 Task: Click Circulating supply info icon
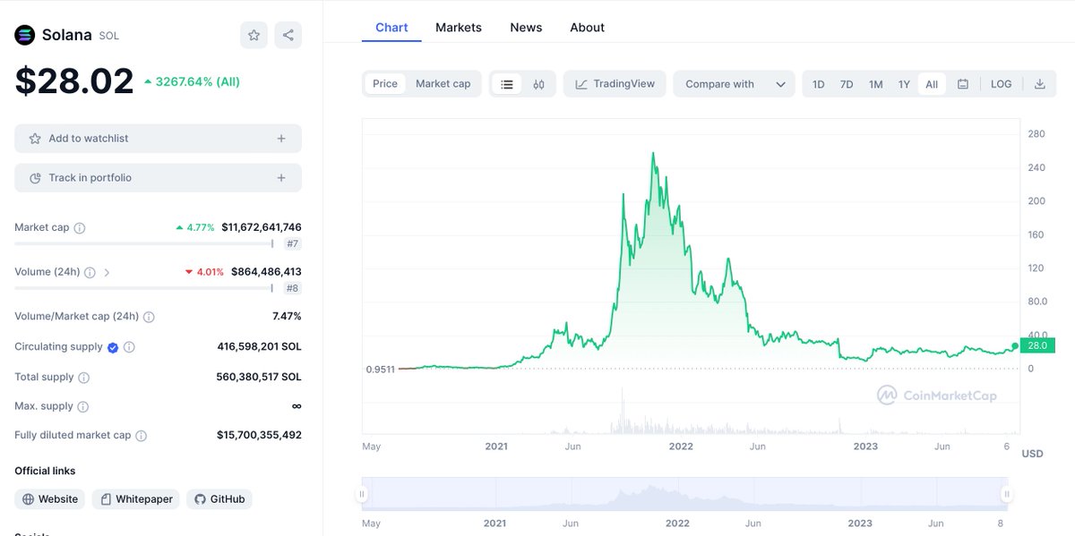(x=129, y=347)
